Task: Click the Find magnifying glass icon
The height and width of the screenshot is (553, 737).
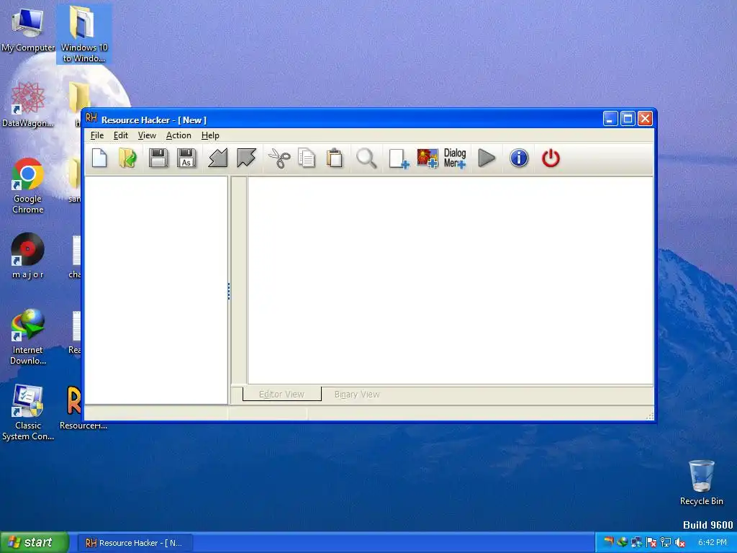Action: pyautogui.click(x=366, y=158)
